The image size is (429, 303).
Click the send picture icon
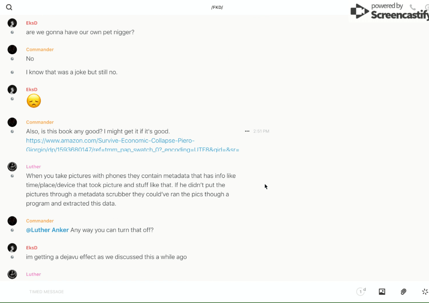(x=382, y=292)
